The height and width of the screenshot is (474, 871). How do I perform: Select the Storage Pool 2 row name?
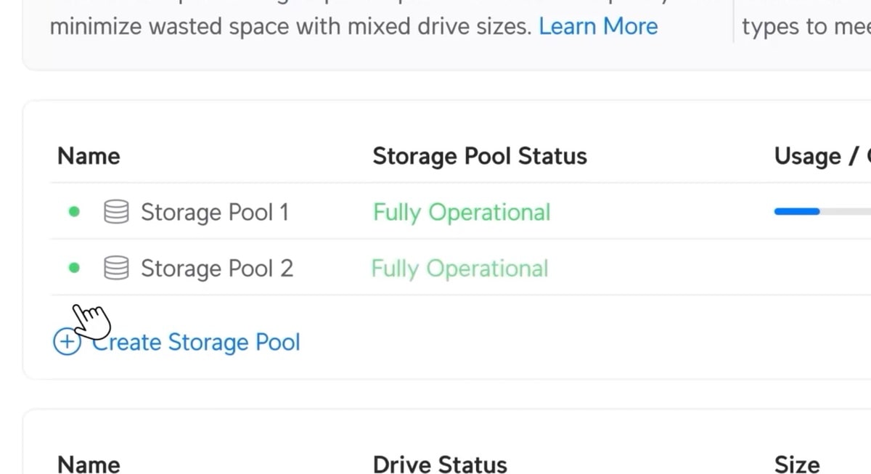click(x=216, y=269)
